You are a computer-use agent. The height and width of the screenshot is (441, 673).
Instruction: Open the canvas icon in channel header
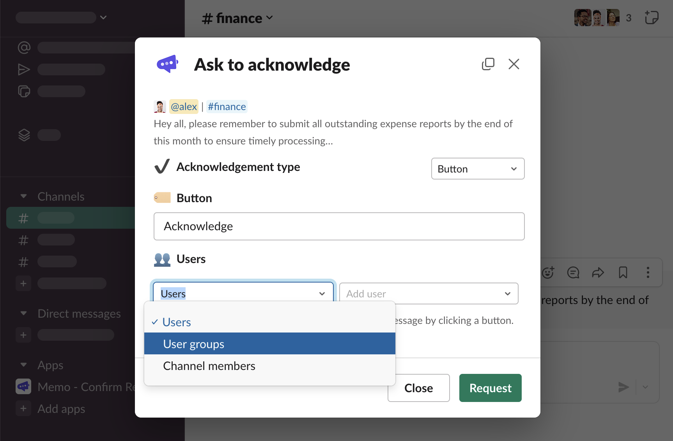tap(651, 18)
